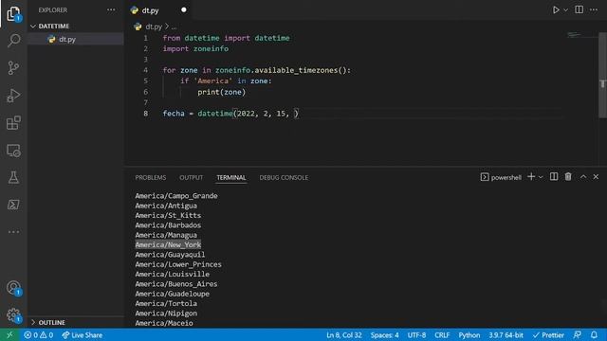The image size is (607, 341).
Task: Select the Python language mode
Action: (x=469, y=334)
